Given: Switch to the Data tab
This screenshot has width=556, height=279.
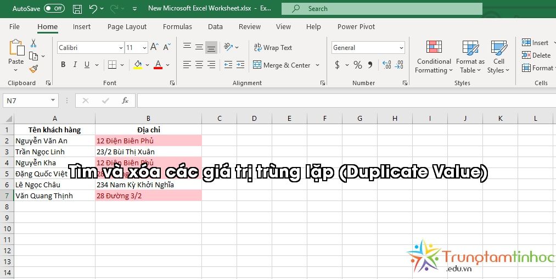Looking at the screenshot, I should pos(215,26).
